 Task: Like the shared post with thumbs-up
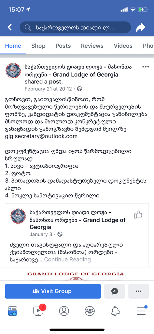coord(138,215)
